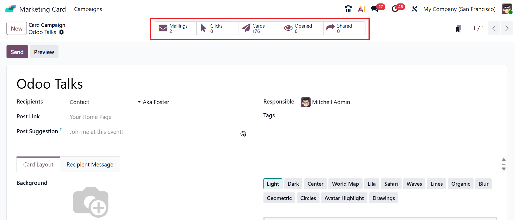Image resolution: width=515 pixels, height=220 pixels.
Task: Open the Cards stat showing 176
Action: pos(260,28)
